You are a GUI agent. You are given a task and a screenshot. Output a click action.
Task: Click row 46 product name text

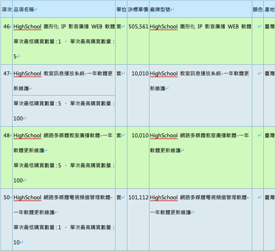coord(64,26)
